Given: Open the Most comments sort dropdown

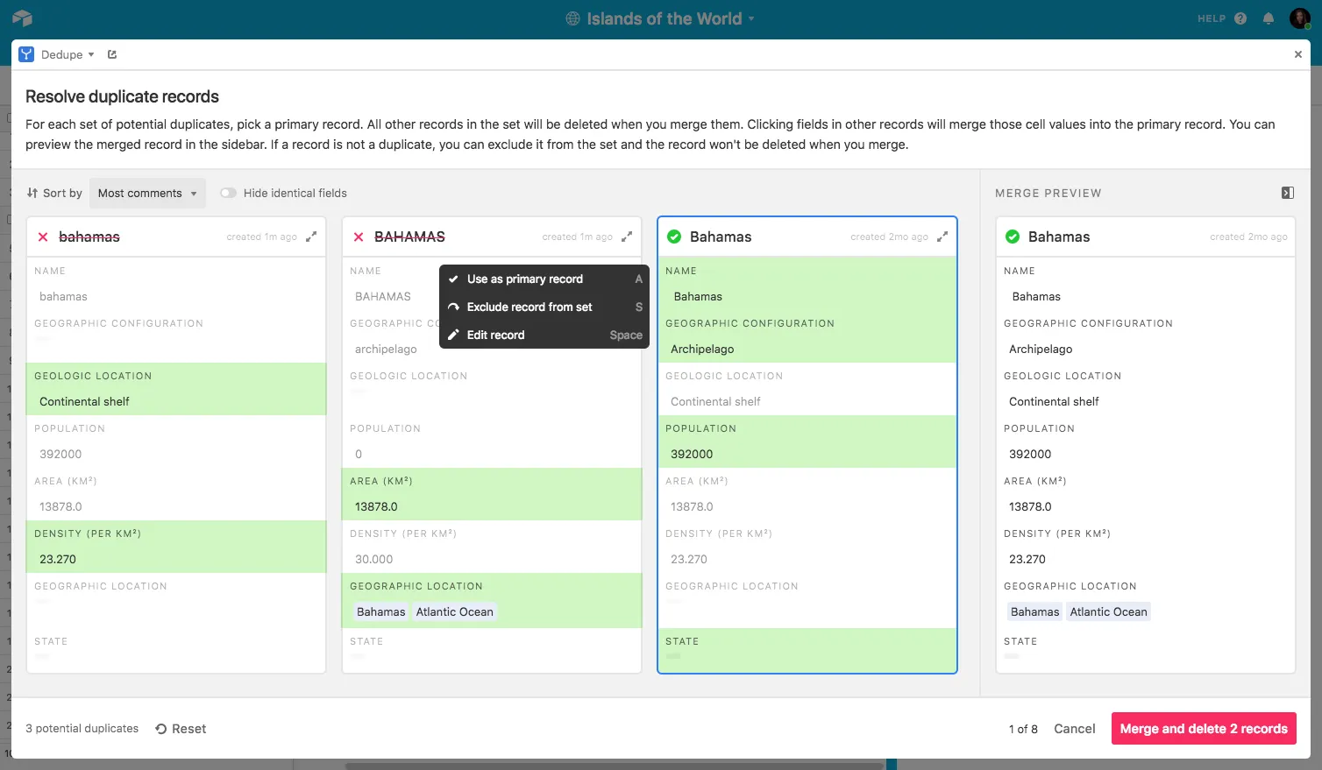Looking at the screenshot, I should pos(147,193).
